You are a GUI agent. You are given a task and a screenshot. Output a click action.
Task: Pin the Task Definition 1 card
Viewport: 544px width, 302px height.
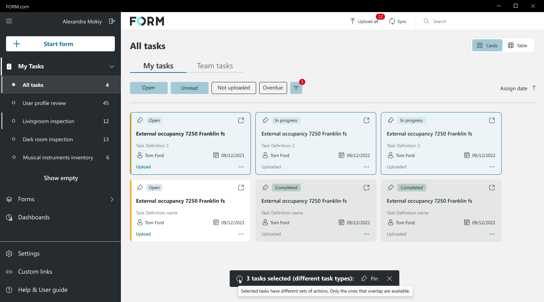tap(140, 120)
